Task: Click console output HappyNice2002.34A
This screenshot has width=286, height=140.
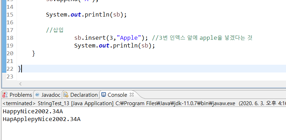Action: pos(33,112)
